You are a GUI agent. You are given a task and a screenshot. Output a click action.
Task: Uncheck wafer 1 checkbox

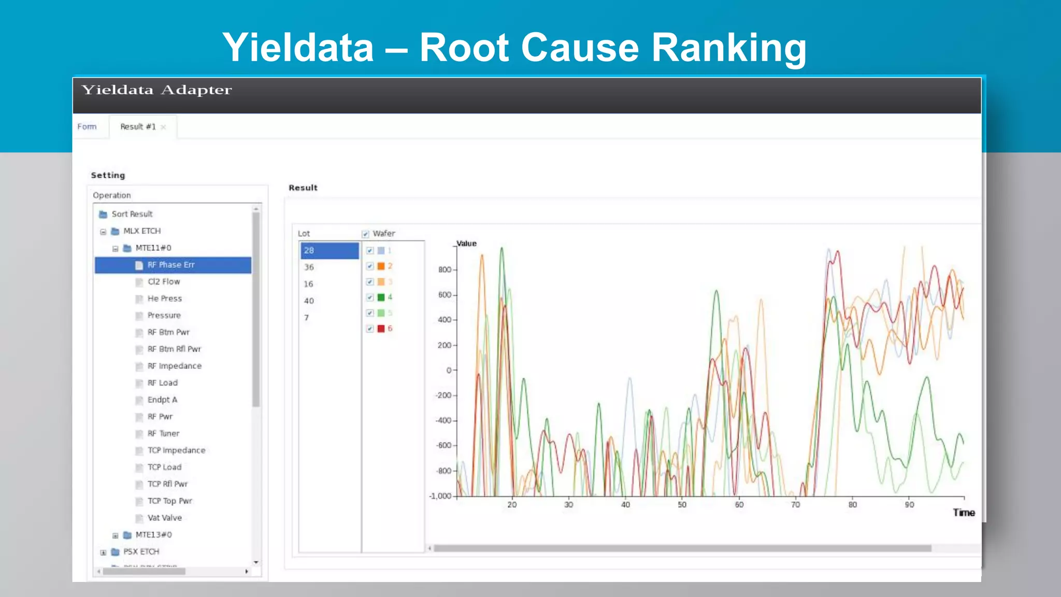pos(370,251)
